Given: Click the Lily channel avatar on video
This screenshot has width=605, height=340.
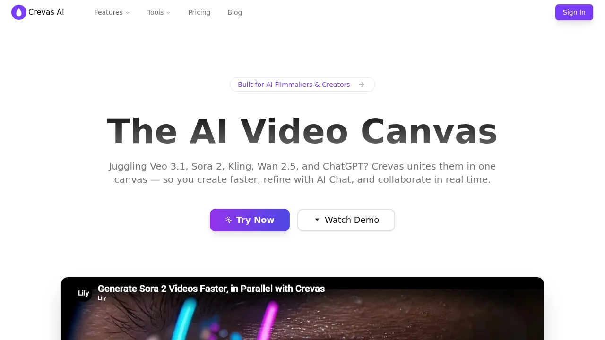Looking at the screenshot, I should coord(84,293).
